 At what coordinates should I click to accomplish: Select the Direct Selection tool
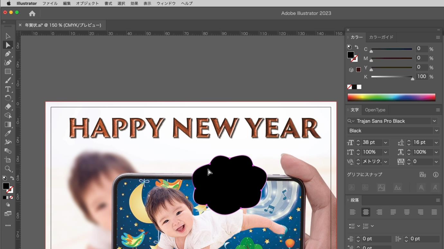pyautogui.click(x=8, y=45)
